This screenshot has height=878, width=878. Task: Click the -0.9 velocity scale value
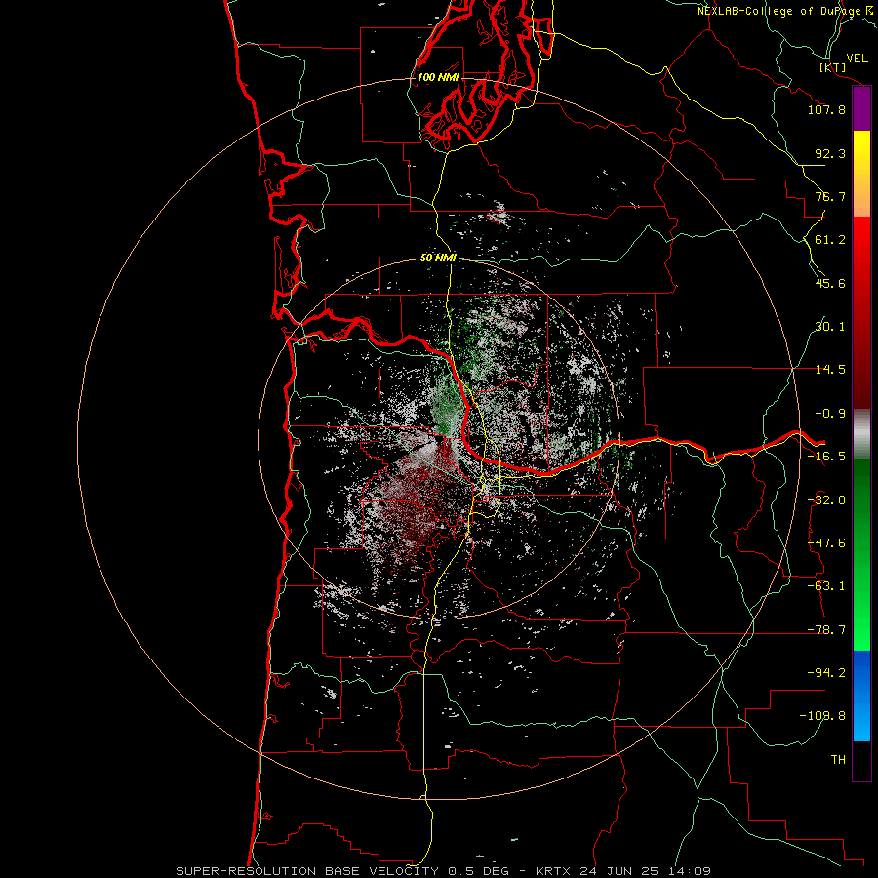[x=830, y=414]
